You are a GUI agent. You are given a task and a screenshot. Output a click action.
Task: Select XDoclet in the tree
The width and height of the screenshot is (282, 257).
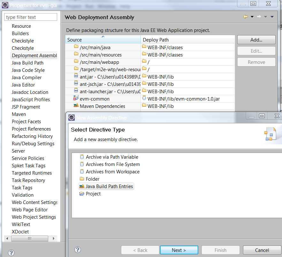[20, 232]
